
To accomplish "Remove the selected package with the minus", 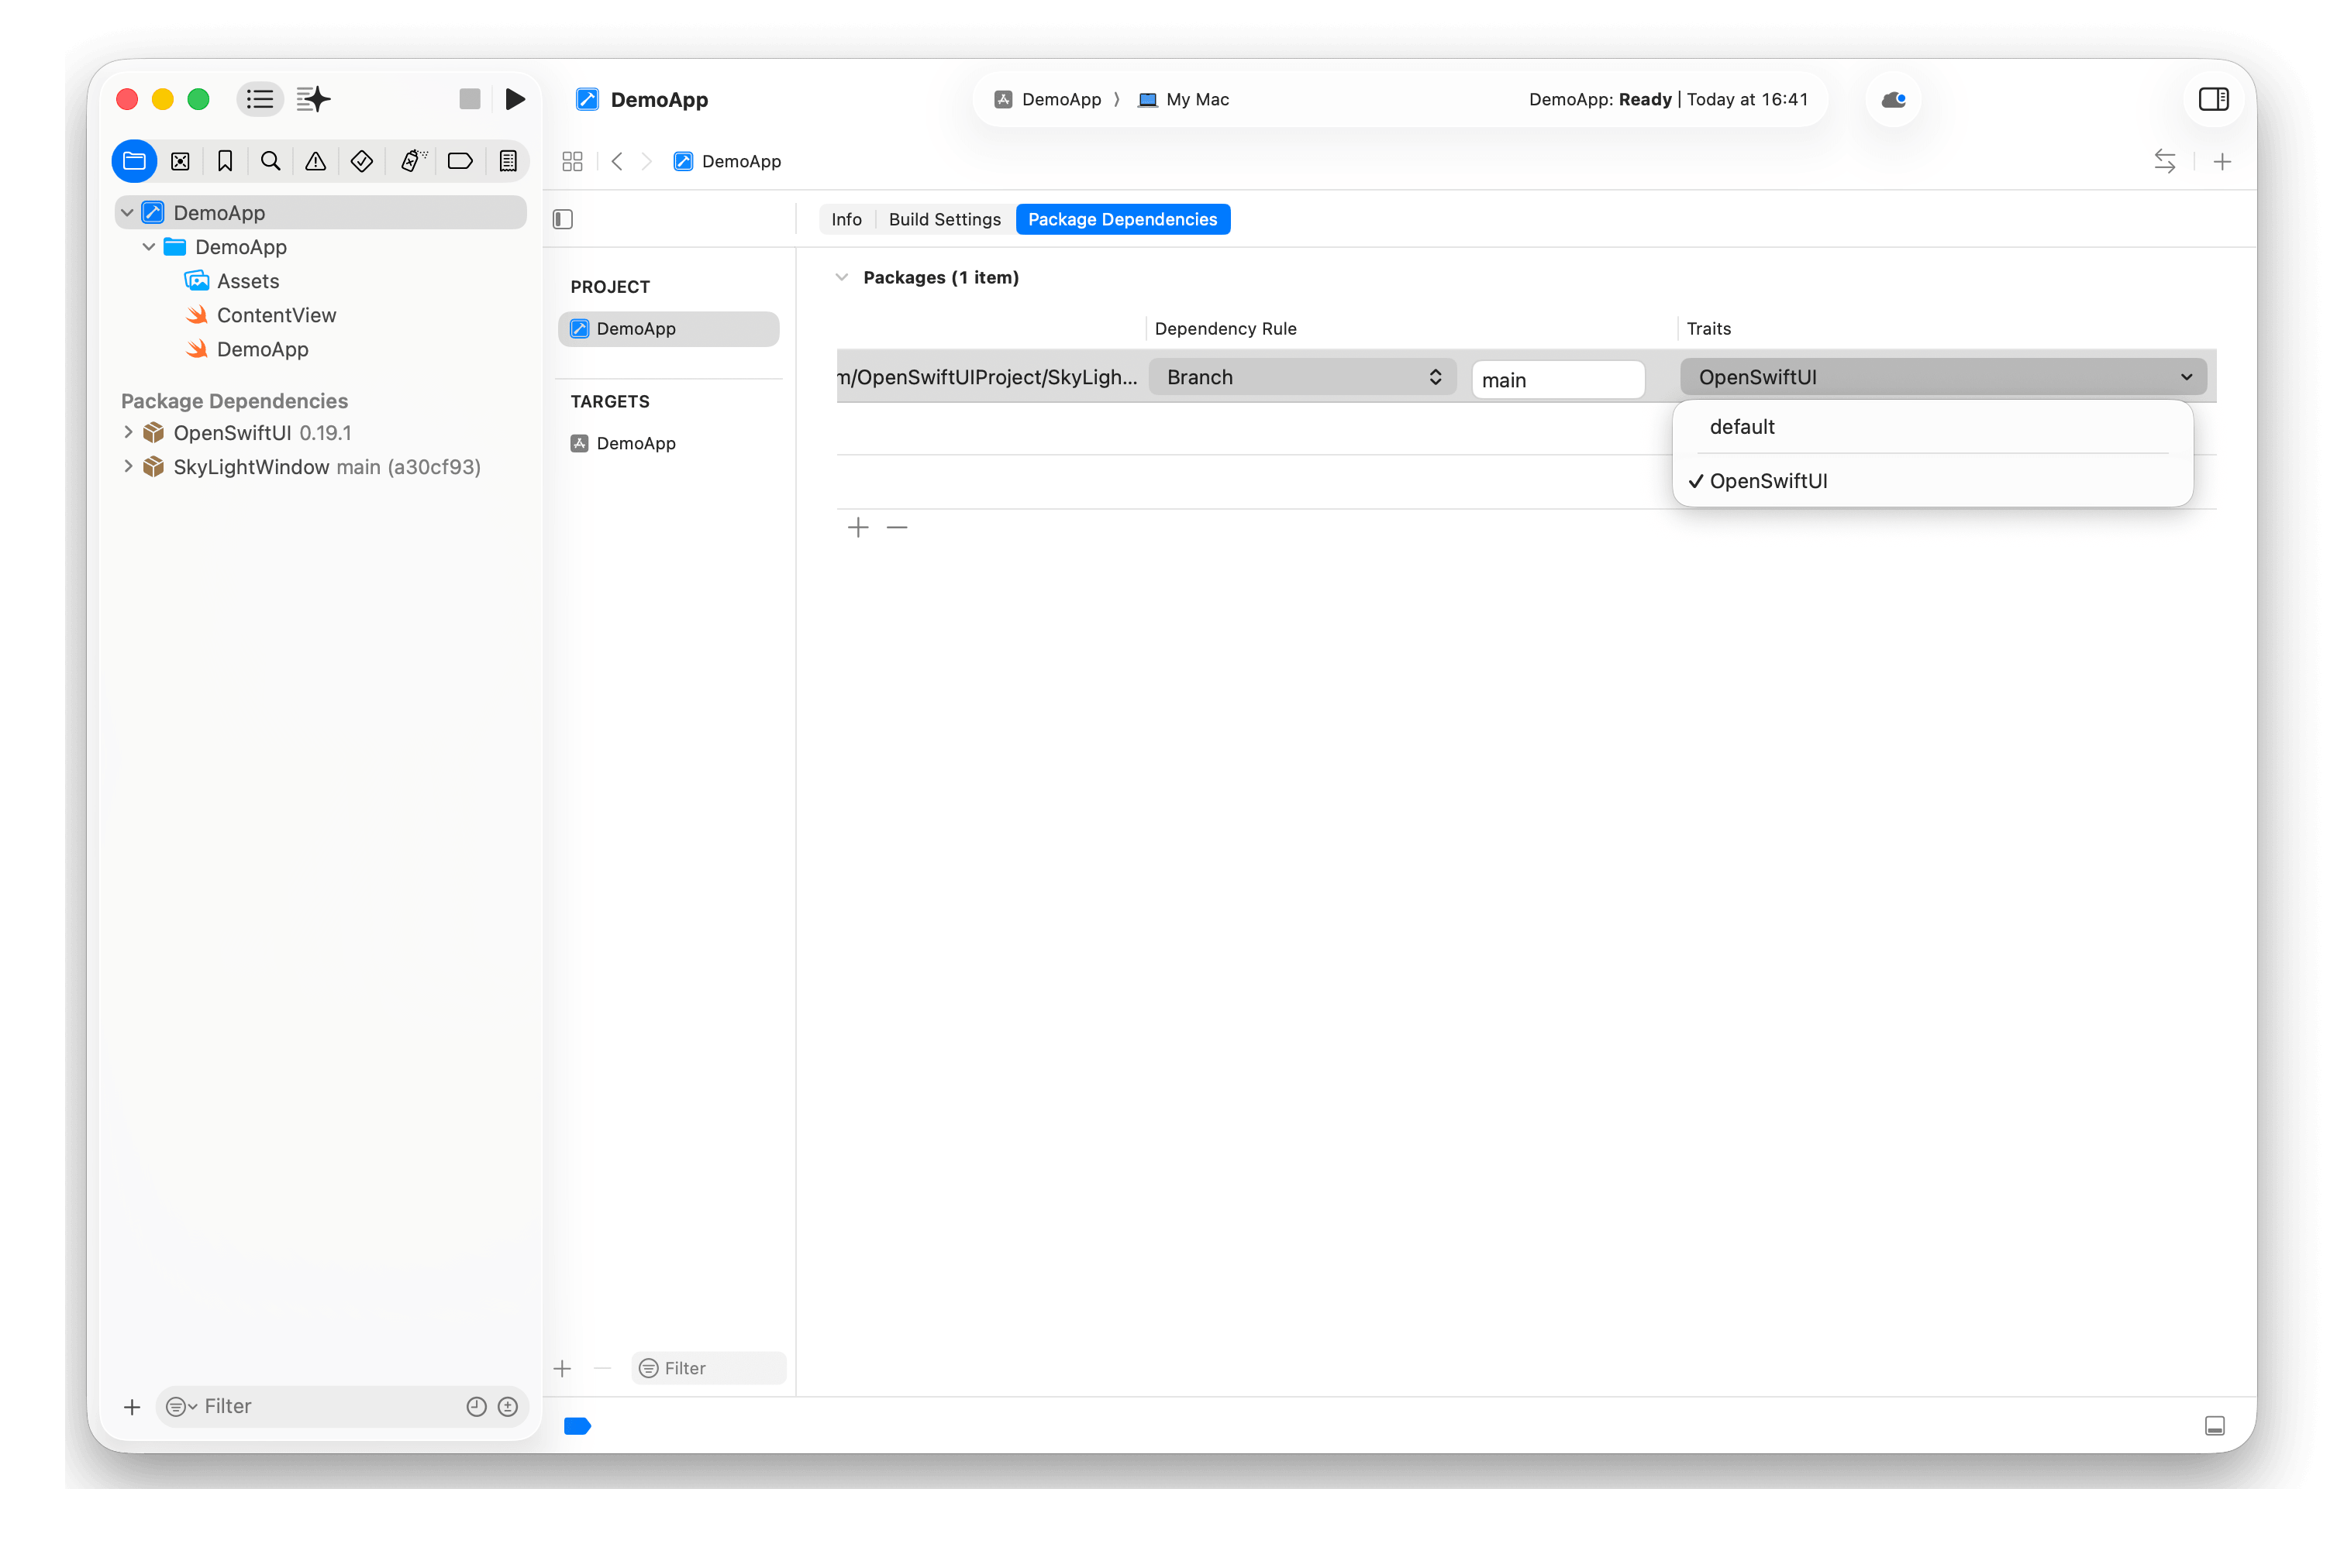I will (898, 527).
